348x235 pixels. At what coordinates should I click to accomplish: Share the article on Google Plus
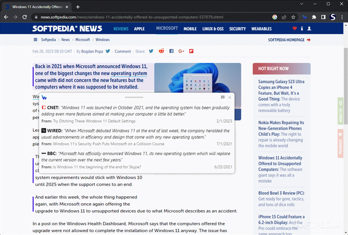pos(181,51)
